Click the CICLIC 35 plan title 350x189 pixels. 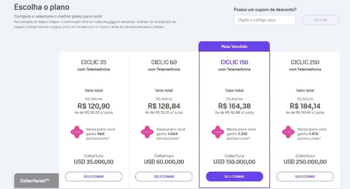point(94,62)
